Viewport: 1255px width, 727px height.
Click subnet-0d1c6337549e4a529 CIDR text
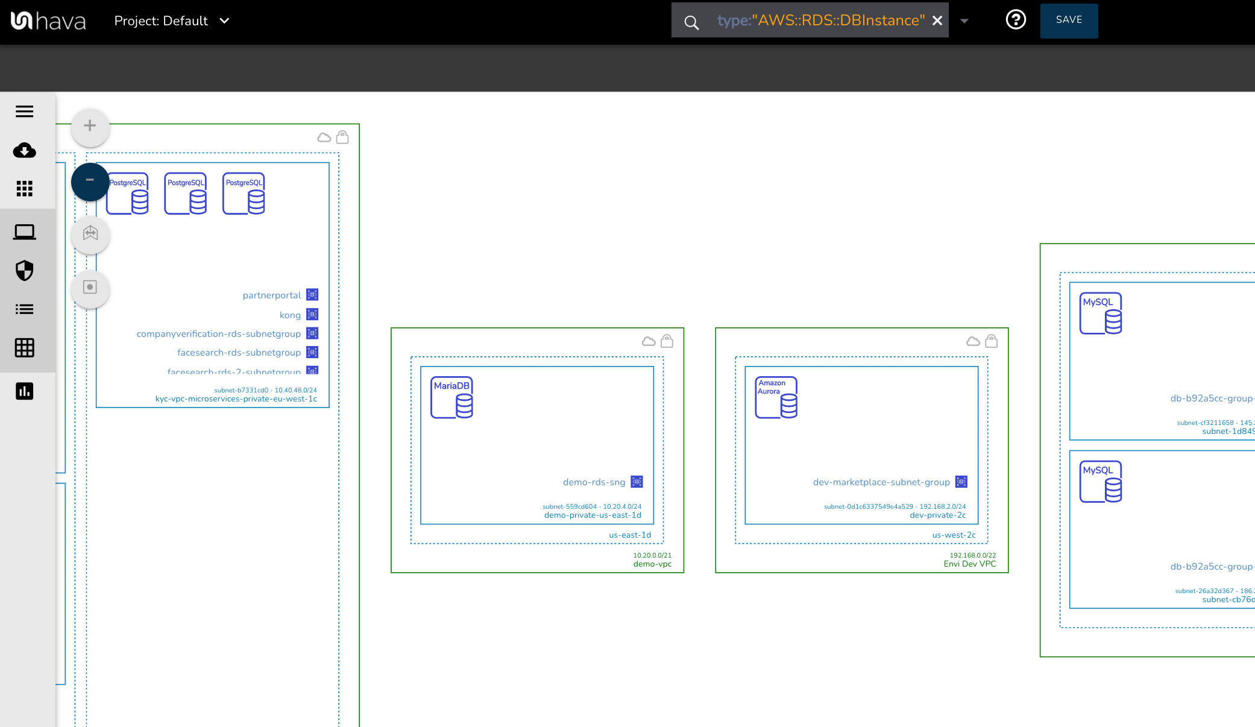click(x=895, y=507)
